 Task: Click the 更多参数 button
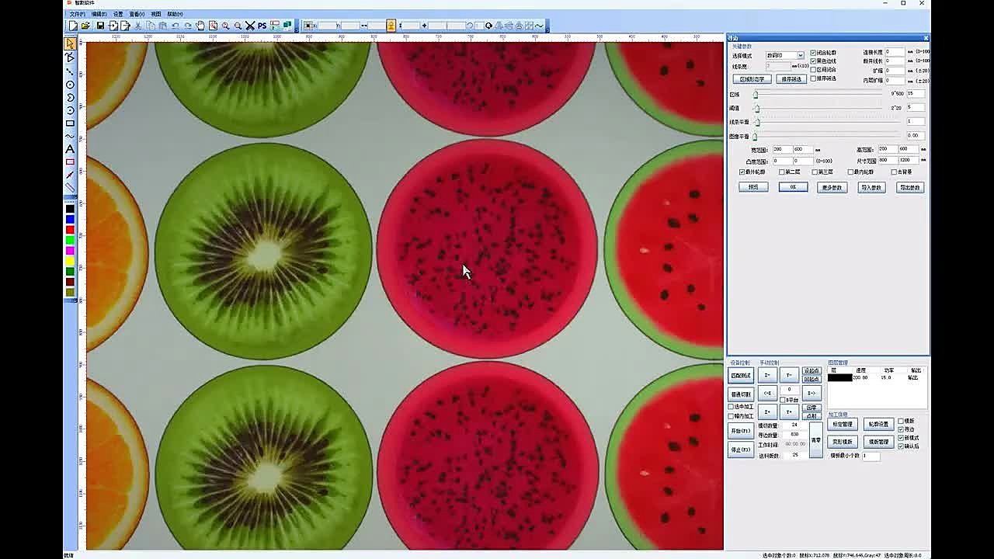pos(832,187)
